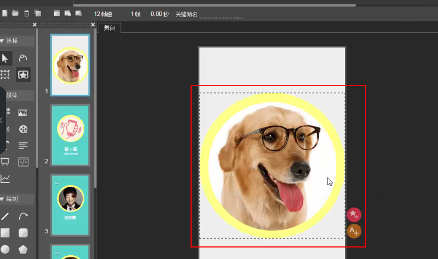Click the frame with clock toolbar icon
The width and height of the screenshot is (438, 259).
(x=79, y=13)
